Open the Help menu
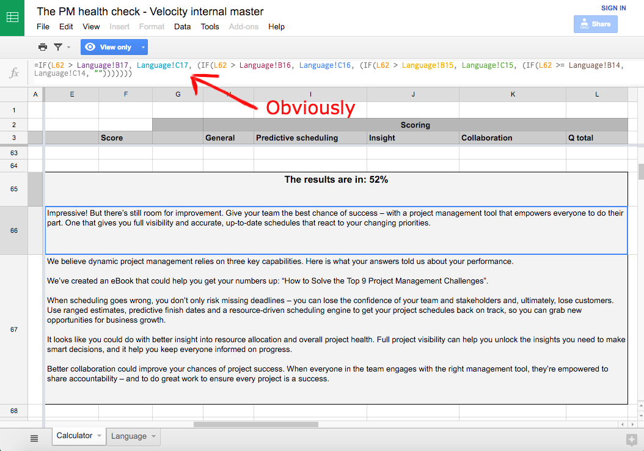 (276, 27)
